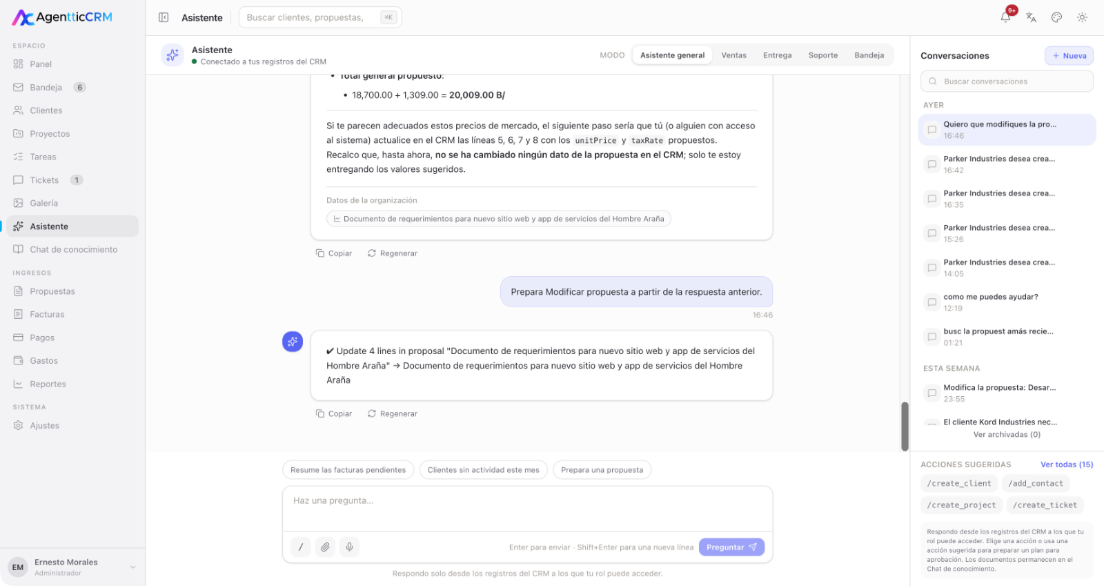1104x586 pixels.
Task: Open conversation busc la propuest amás recie…
Action: click(1007, 337)
